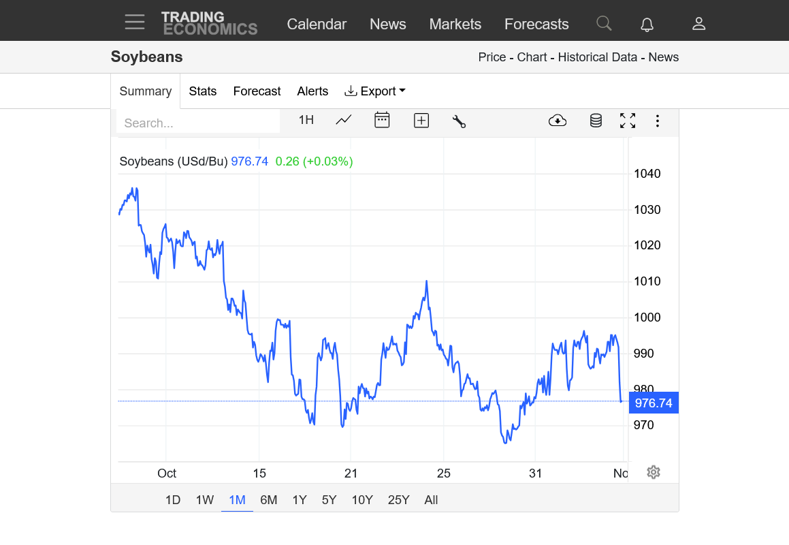This screenshot has width=789, height=545.
Task: Switch to the Stats tab
Action: 203,91
